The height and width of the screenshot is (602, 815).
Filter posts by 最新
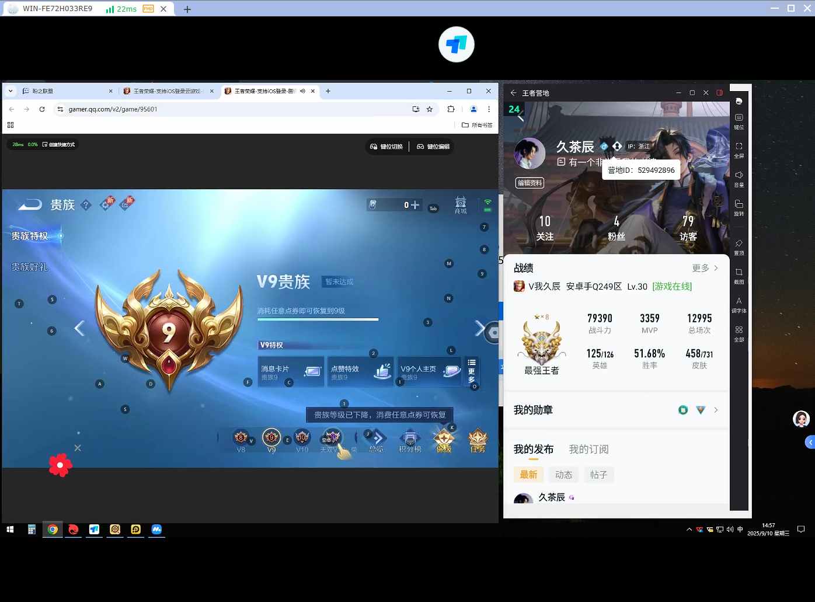coord(528,475)
